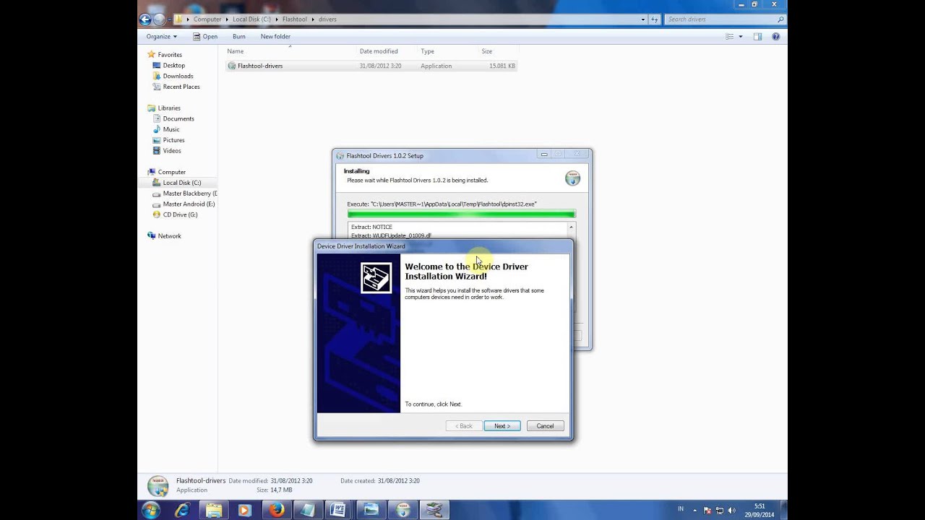This screenshot has width=925, height=520.
Task: Select Flashtool in the address breadcrumb
Action: pos(295,19)
